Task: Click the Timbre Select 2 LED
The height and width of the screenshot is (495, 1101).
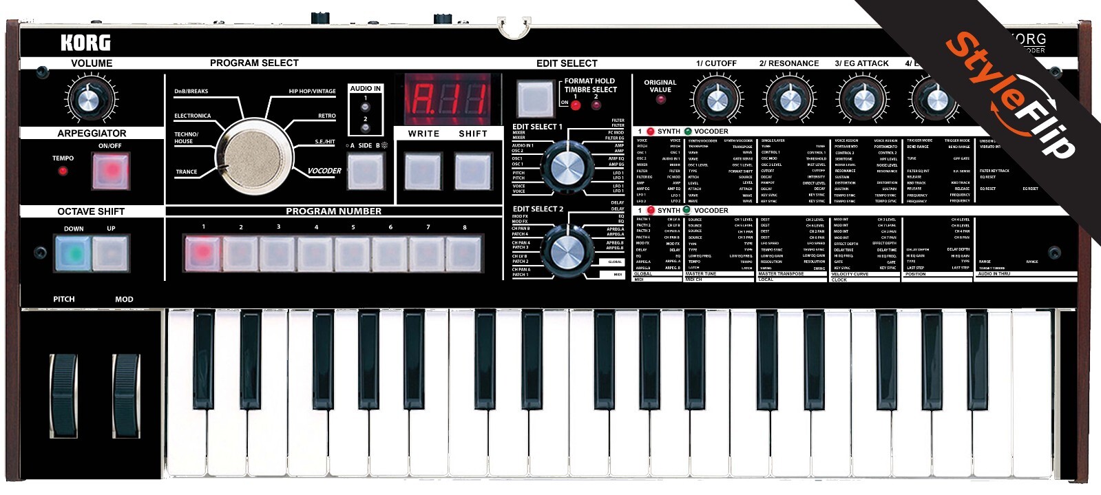Action: 596,105
